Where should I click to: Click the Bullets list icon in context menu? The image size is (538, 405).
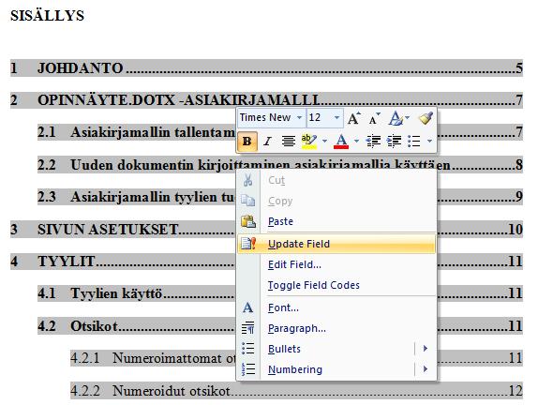click(x=247, y=349)
